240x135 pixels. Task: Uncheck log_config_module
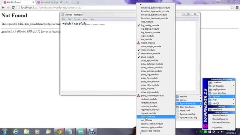tap(156, 25)
